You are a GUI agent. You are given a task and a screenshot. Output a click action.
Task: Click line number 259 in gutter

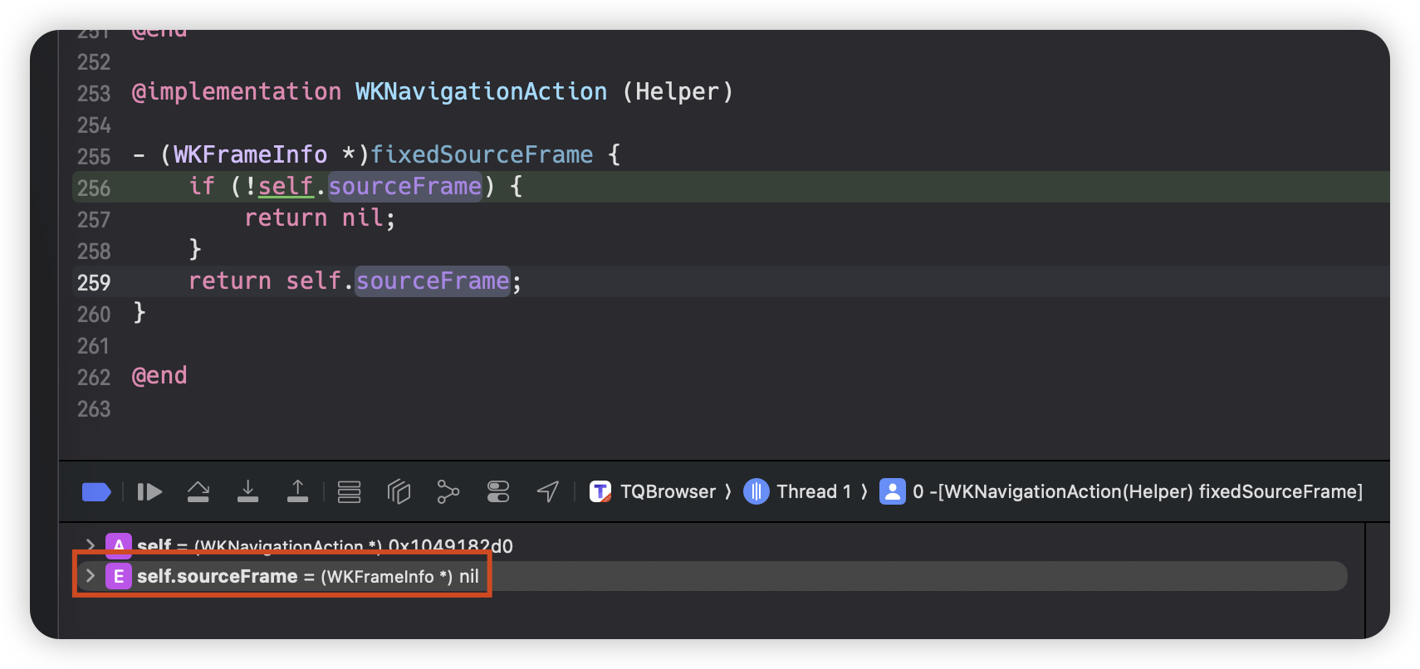coord(94,283)
